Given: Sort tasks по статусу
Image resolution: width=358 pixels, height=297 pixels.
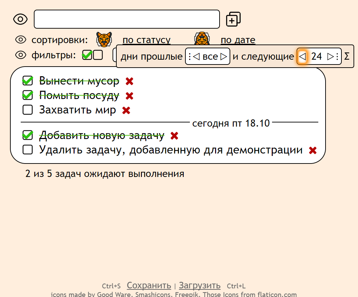Looking at the screenshot, I should 147,40.
